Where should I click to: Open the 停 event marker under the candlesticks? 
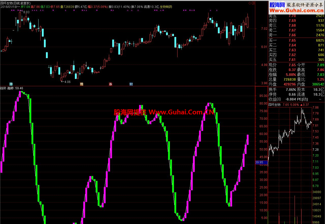11,84
